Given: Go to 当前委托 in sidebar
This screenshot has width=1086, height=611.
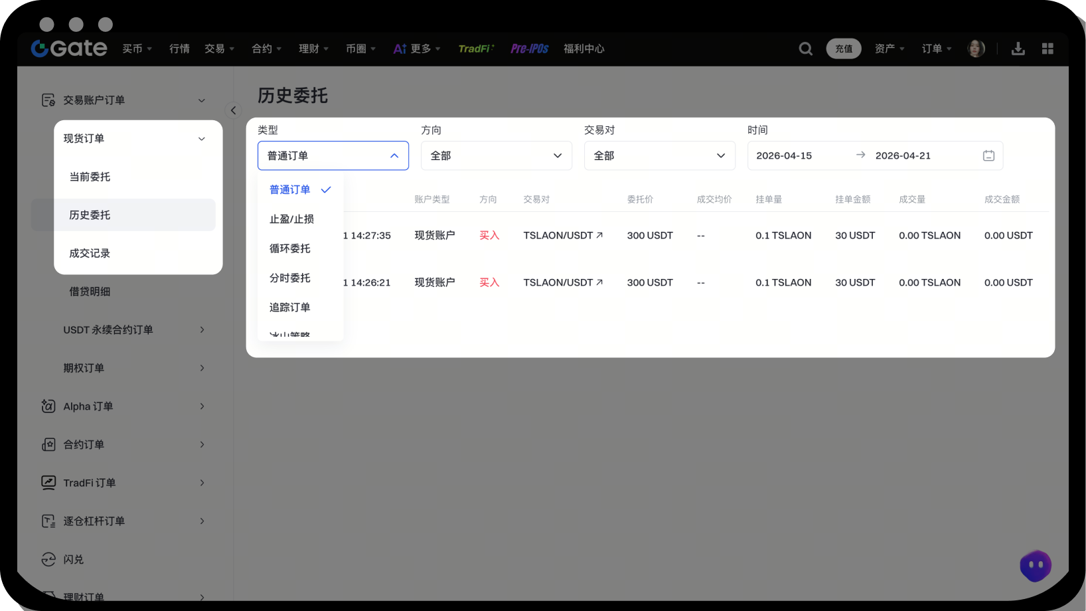Looking at the screenshot, I should click(90, 177).
